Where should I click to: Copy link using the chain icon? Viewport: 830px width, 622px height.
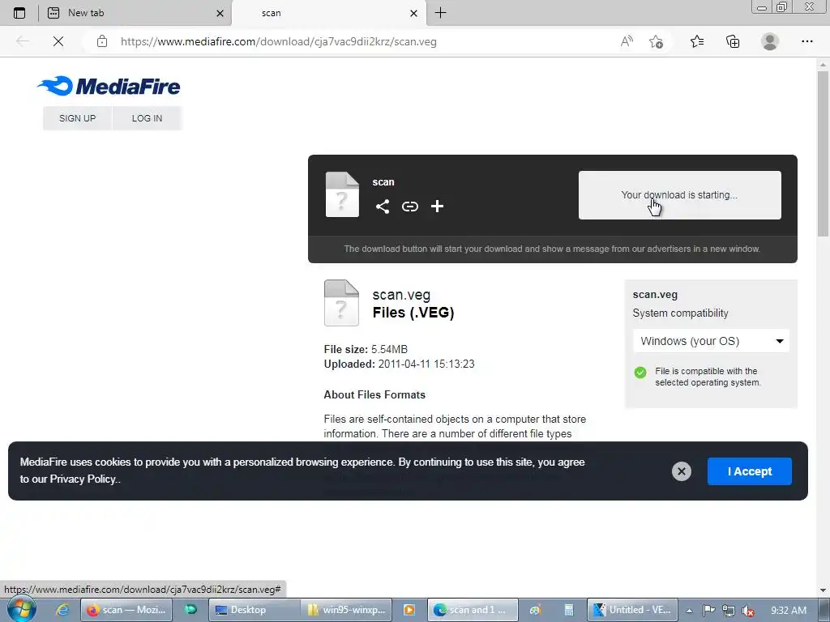pyautogui.click(x=409, y=207)
